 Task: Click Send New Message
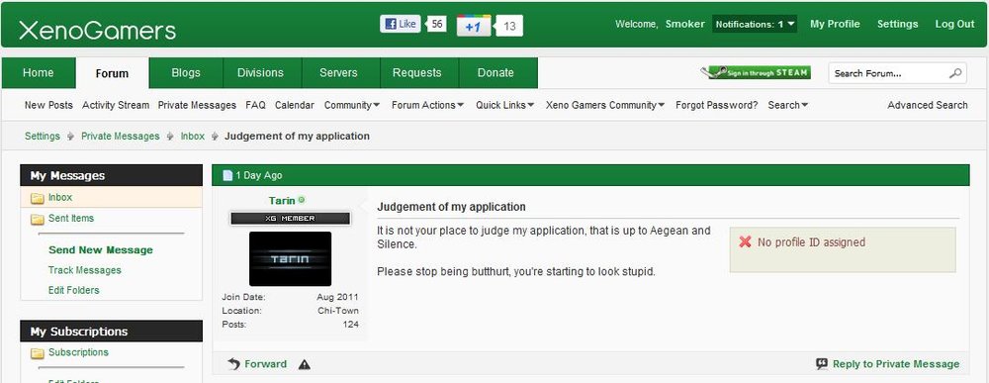pos(101,250)
